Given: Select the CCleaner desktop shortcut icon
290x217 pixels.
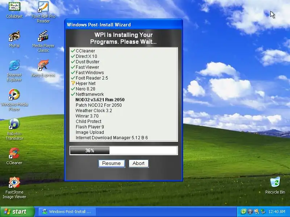Looking at the screenshot, I should (14, 153).
